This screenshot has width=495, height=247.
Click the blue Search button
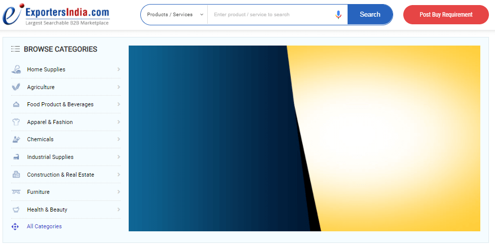(x=370, y=15)
